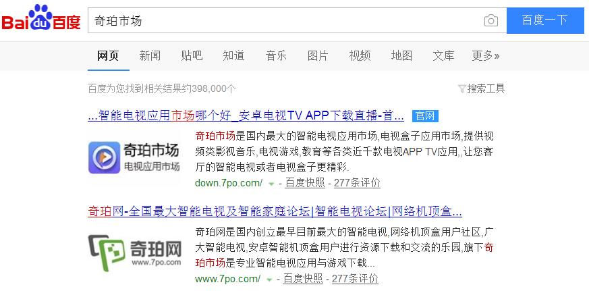The image size is (589, 291).
Task: Switch to the 贴吧 tab
Action: pos(192,56)
